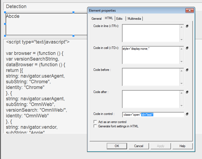Open expanded editor for Code in control
The image size is (202, 159).
pos(187,114)
